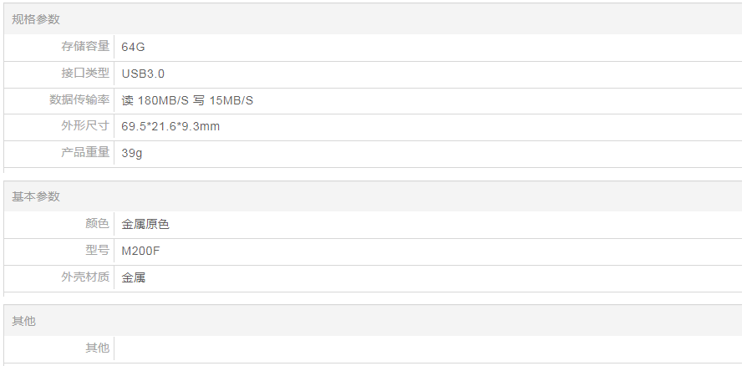This screenshot has width=747, height=366.
Task: Select the 外形尺寸 row label
Action: 84,126
